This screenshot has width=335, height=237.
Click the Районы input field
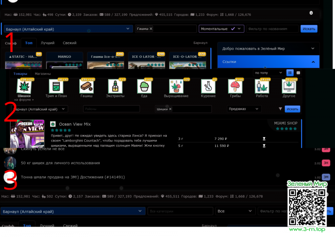[111, 109]
